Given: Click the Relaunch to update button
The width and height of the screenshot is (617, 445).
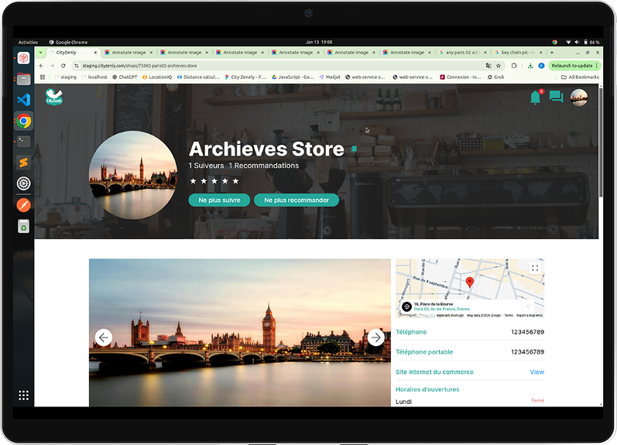Looking at the screenshot, I should pos(572,66).
